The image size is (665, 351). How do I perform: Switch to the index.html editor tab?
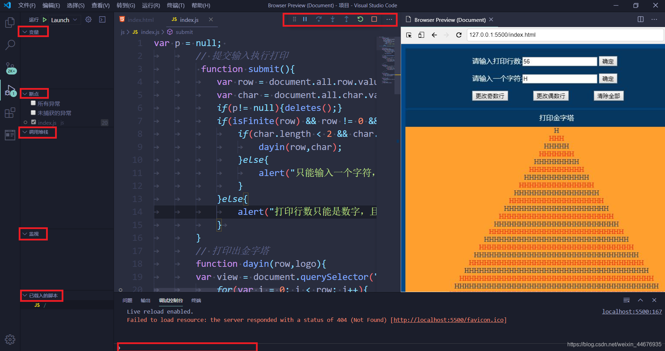click(137, 20)
